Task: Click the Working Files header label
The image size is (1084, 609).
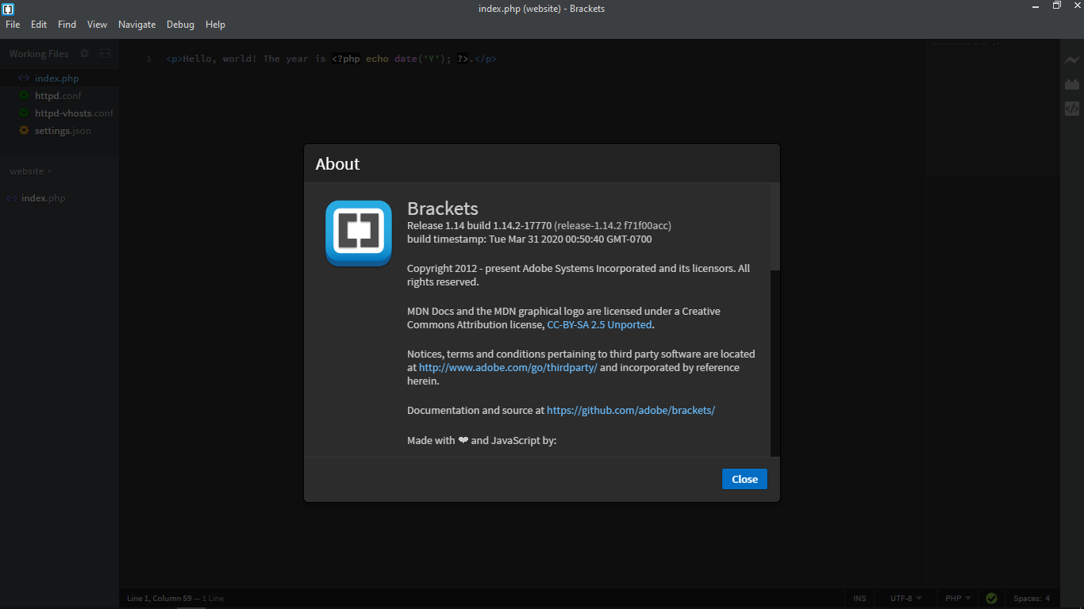Action: click(x=39, y=54)
